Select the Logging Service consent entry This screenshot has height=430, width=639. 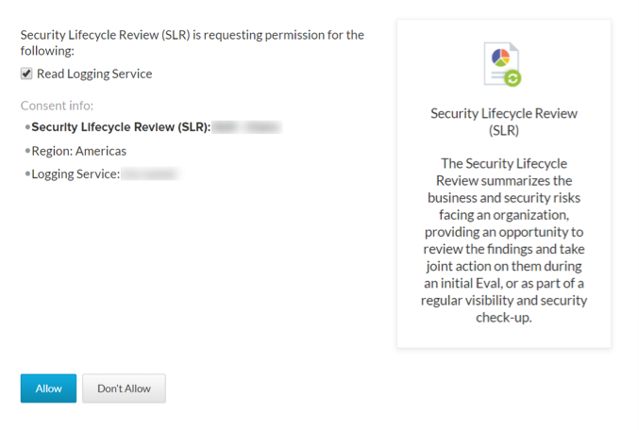(75, 174)
